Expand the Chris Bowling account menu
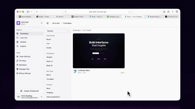 point(41,97)
